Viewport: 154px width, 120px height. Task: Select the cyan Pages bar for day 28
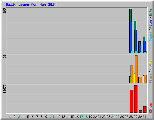pyautogui.click(x=132, y=52)
